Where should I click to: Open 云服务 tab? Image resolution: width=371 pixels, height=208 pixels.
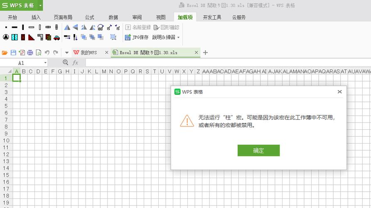(239, 17)
